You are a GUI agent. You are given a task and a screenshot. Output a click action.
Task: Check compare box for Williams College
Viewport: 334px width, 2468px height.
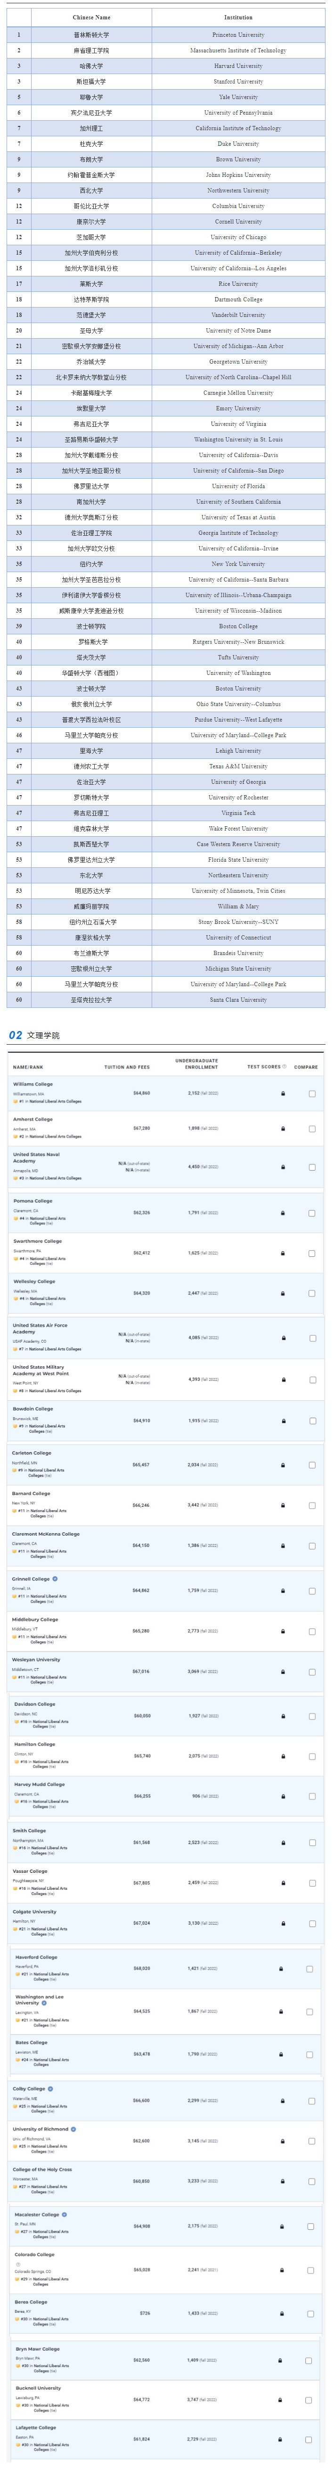312,1093
